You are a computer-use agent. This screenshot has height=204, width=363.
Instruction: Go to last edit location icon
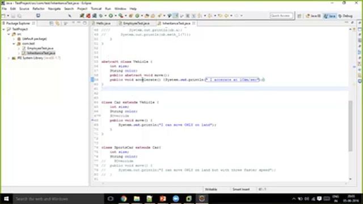tap(220, 16)
